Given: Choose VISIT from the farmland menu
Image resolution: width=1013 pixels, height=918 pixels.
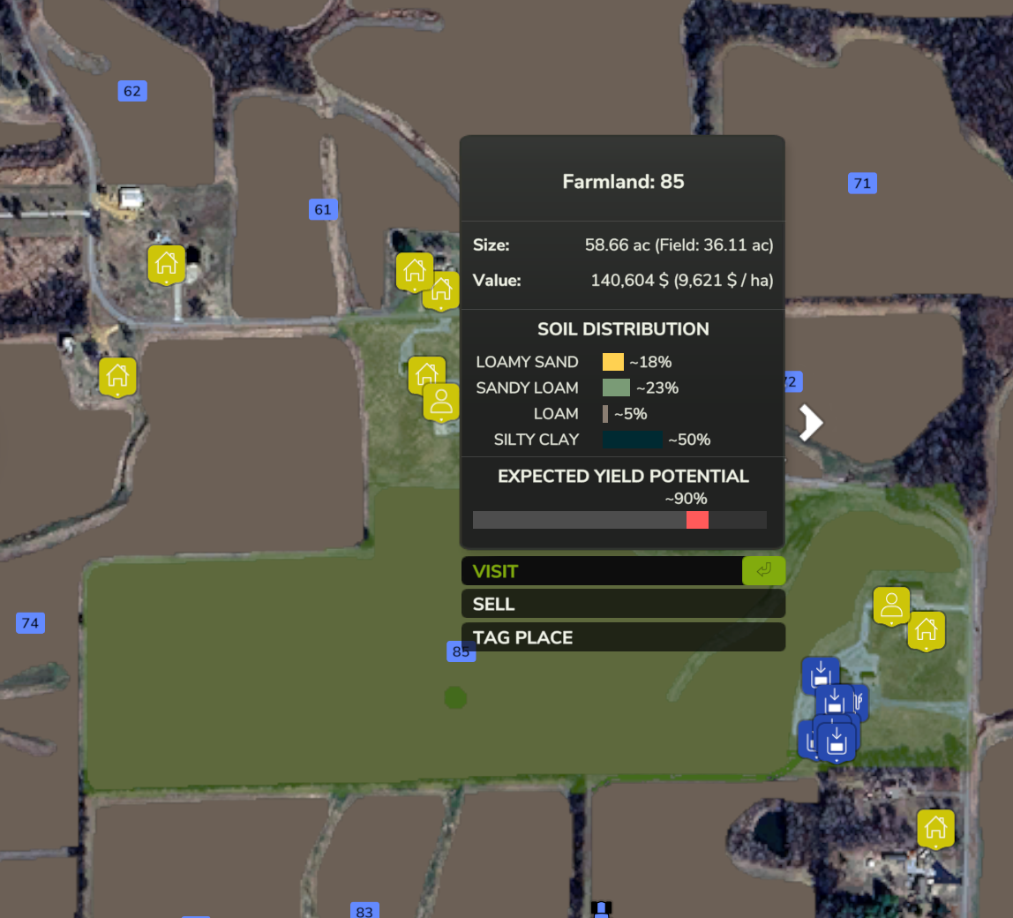Looking at the screenshot, I should pos(602,571).
